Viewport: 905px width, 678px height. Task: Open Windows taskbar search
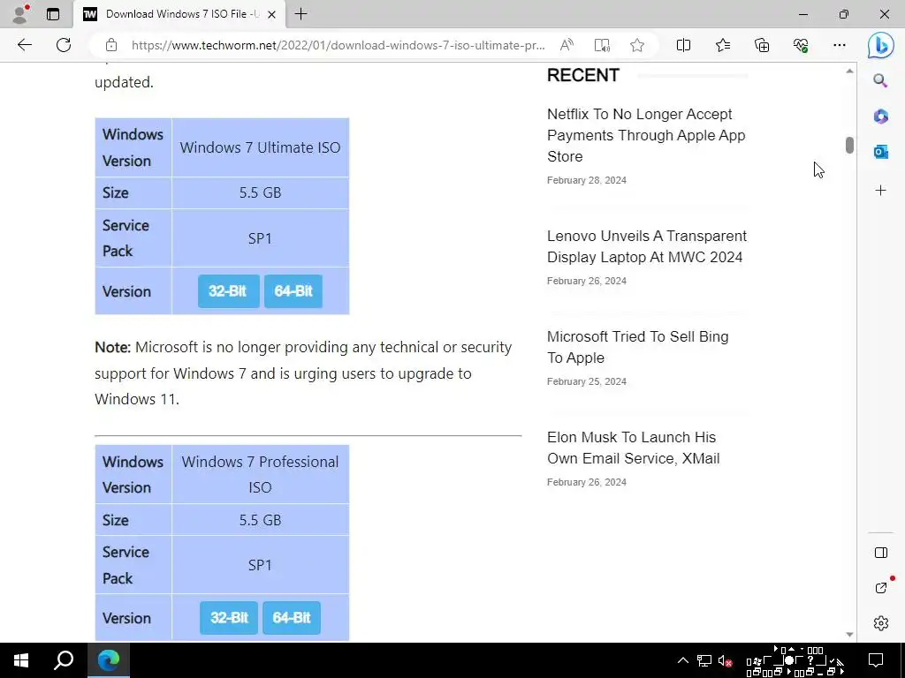[x=64, y=660]
